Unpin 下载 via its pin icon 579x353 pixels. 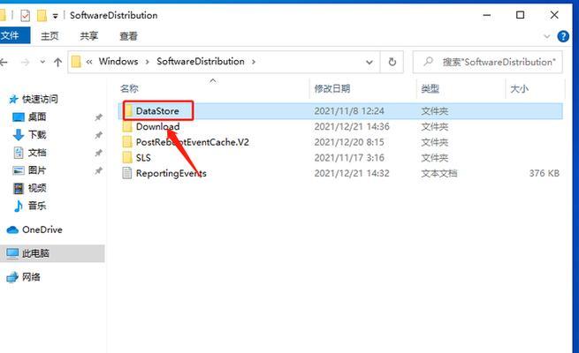click(x=98, y=135)
